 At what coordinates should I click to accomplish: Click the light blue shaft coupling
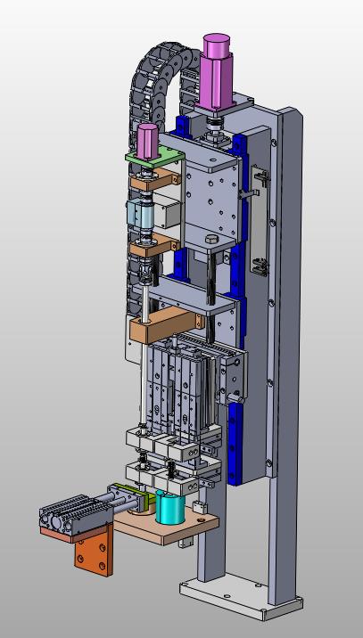coord(139,212)
